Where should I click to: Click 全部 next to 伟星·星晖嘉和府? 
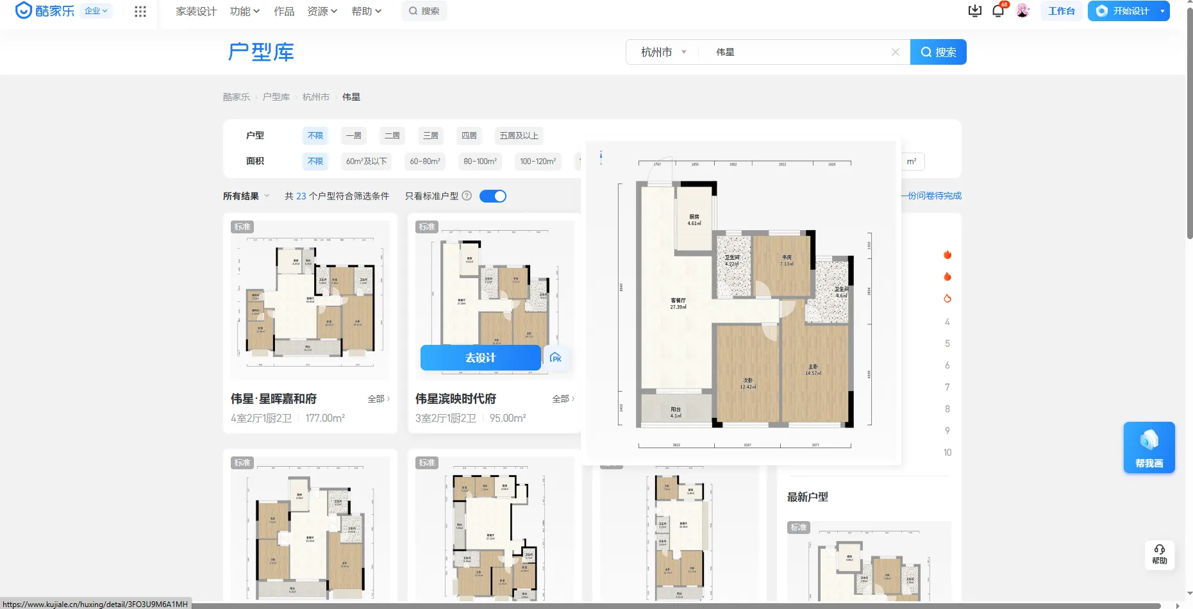(379, 399)
